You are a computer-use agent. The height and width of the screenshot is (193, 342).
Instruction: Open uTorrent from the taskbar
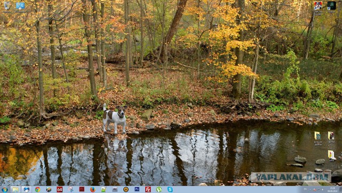(x=159, y=189)
